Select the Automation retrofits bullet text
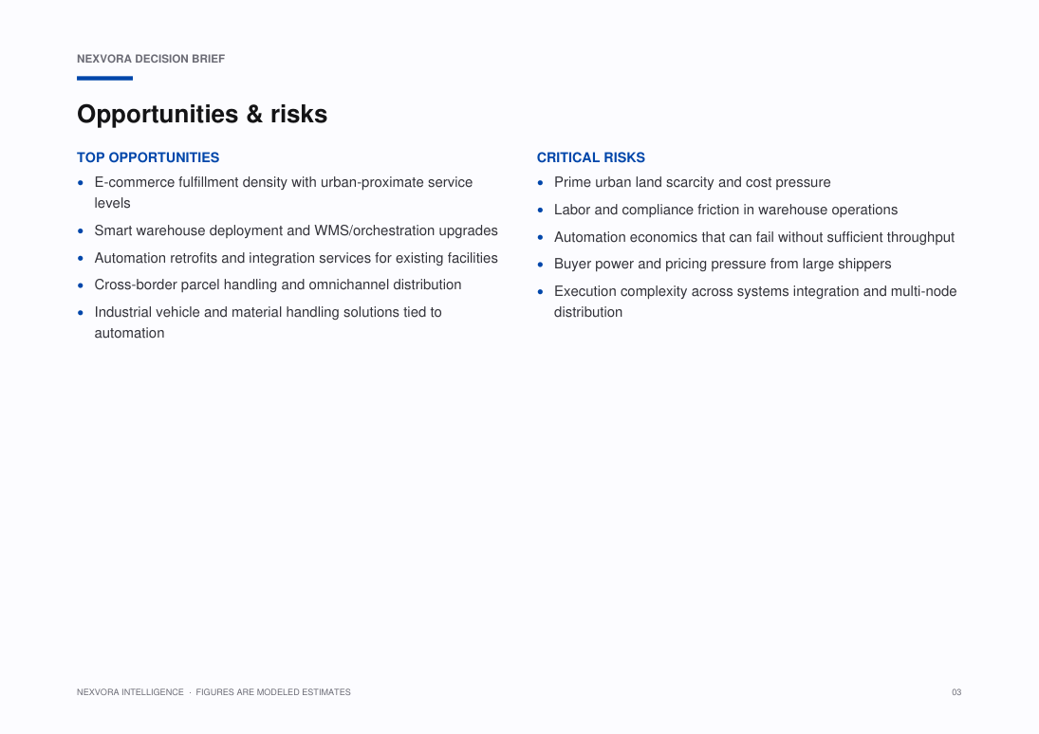Screen dimensions: 1039x734 295,258
